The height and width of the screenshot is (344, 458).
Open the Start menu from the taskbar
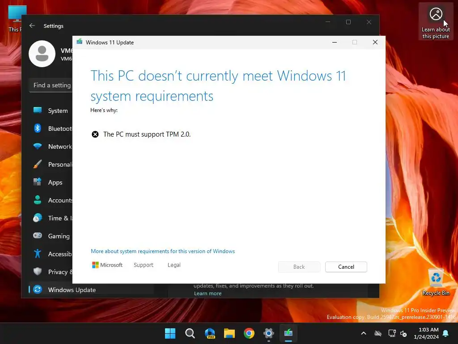[170, 333]
